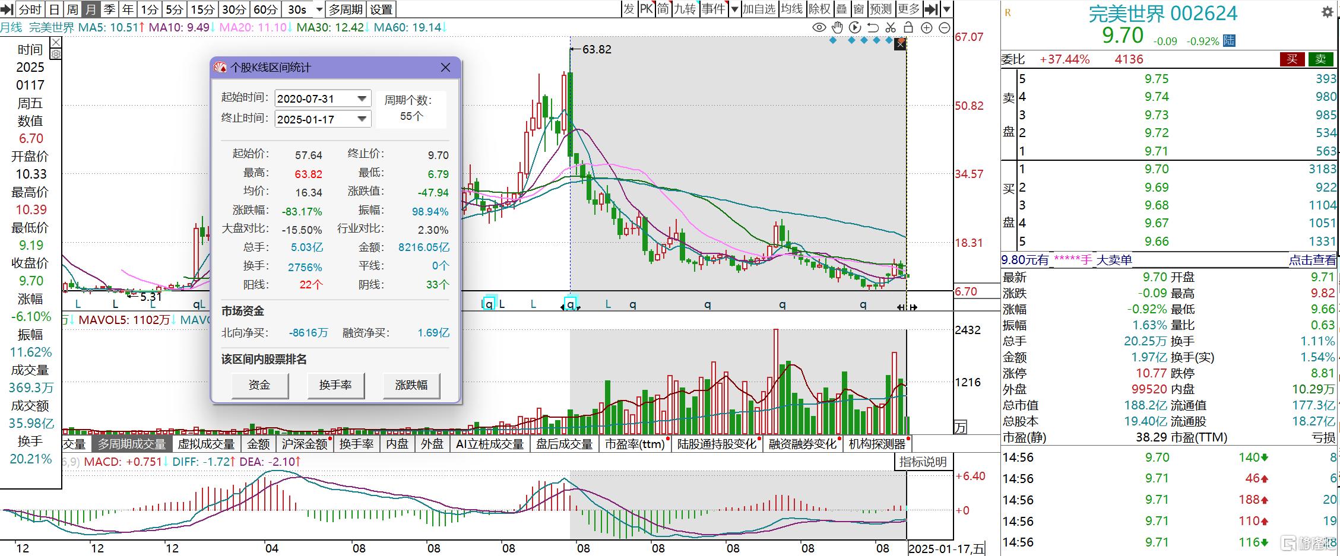The width and height of the screenshot is (1340, 556).
Task: Click the undo arrow icon
Action: coord(873,28)
